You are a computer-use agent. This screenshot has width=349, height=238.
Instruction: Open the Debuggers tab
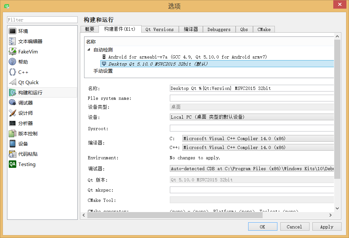coord(219,29)
